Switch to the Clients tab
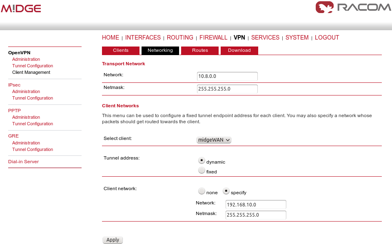Image resolution: width=392 pixels, height=244 pixels. pos(120,51)
